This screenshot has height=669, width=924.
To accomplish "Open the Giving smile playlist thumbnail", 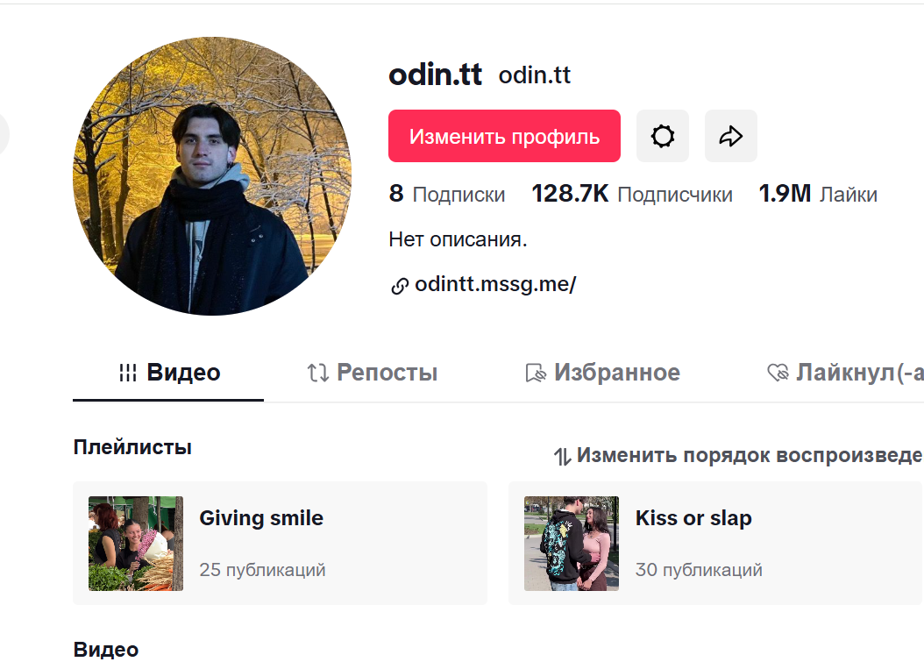I will click(136, 543).
